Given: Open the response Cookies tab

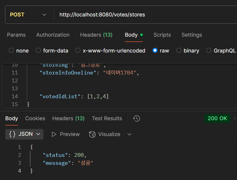Looking at the screenshot, I should click(35, 118).
